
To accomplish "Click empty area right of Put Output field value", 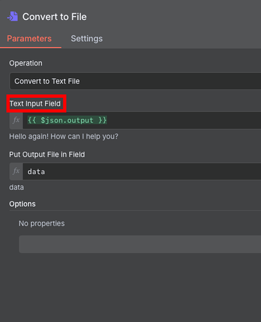I will click(153, 171).
